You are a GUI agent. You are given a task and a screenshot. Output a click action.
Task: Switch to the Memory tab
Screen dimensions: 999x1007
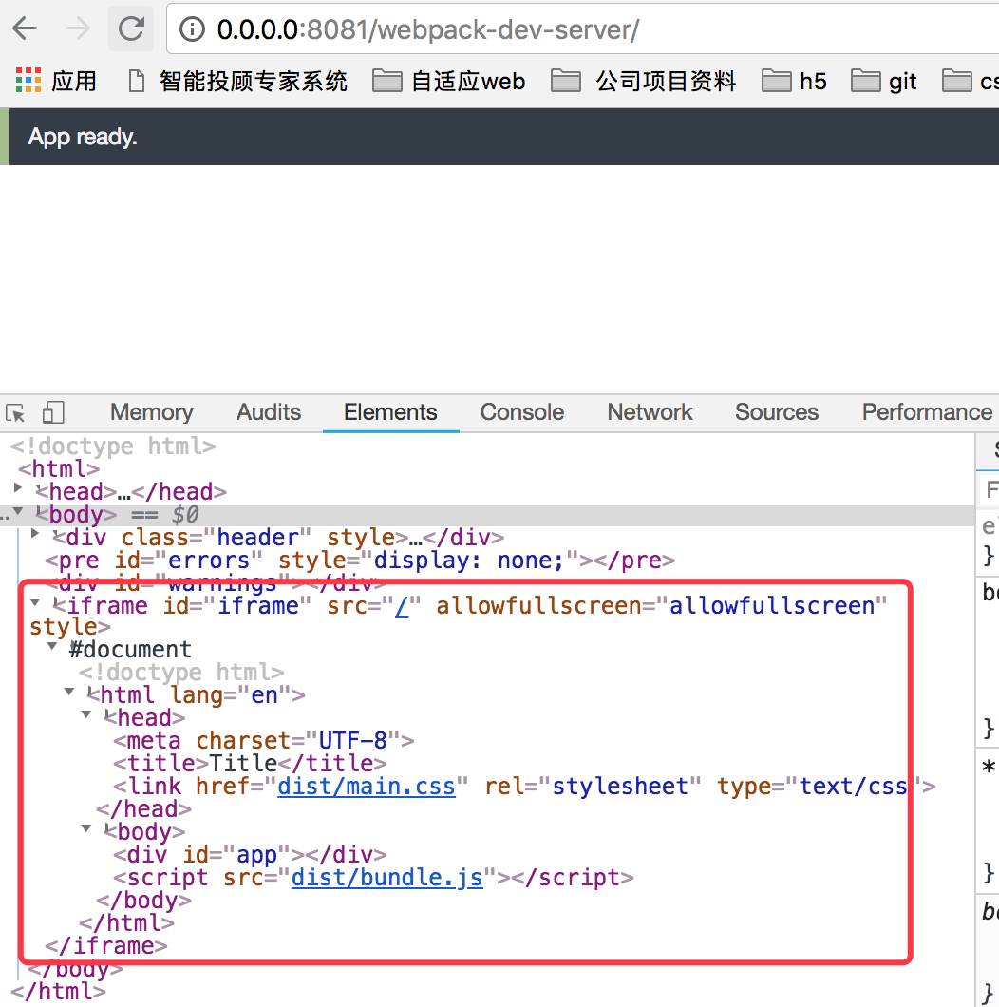tap(152, 412)
